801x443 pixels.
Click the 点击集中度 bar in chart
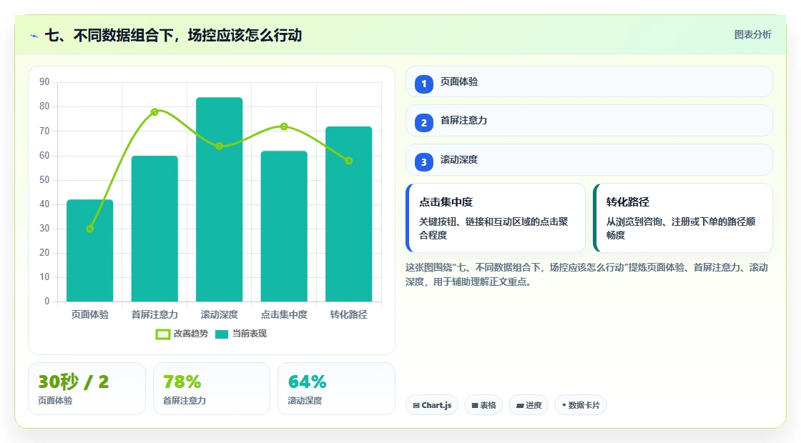(284, 226)
